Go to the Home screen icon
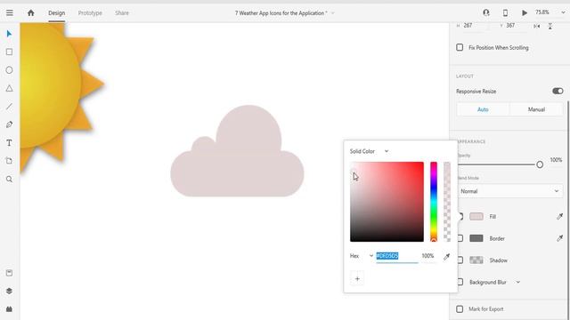Viewport: 570px width, 320px height. pos(31,12)
